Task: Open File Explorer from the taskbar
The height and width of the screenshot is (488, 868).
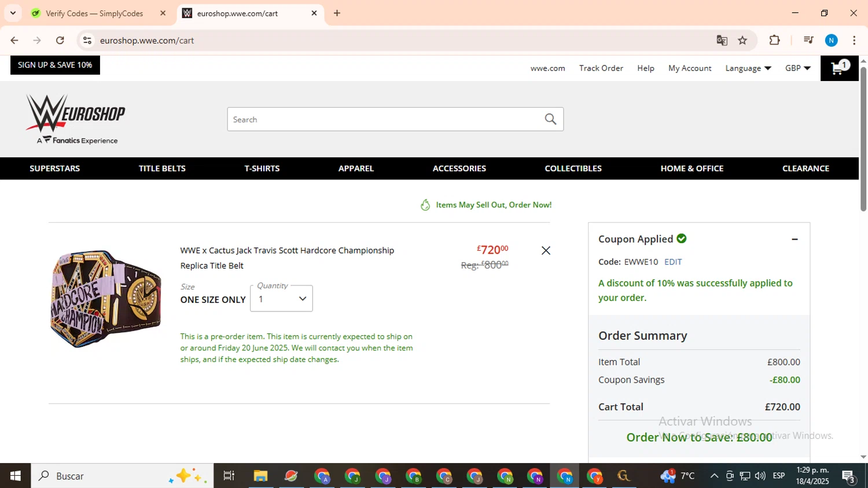Action: (260, 476)
